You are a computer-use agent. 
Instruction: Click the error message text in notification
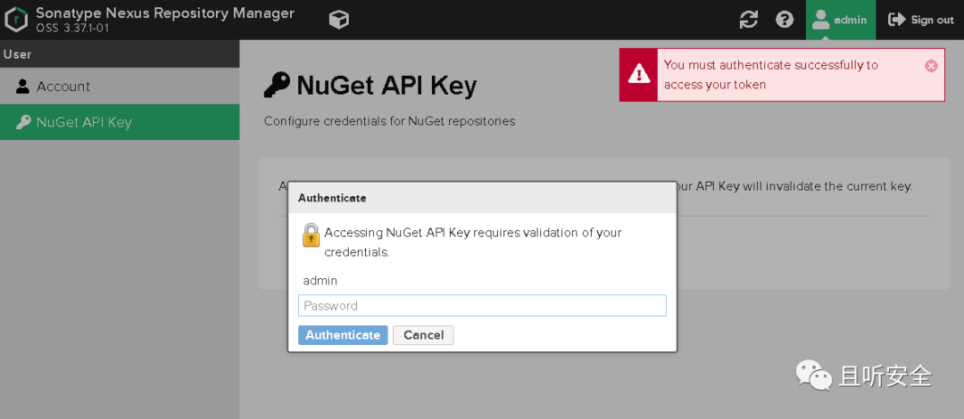pos(771,74)
